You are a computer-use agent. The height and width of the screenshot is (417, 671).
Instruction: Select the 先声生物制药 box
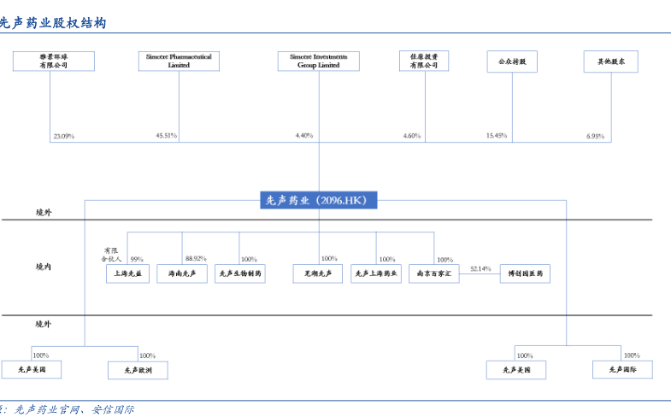(240, 274)
